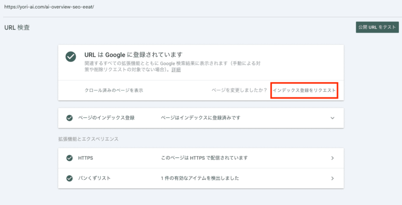Click check icon beside HTTPS
This screenshot has width=402, height=205.
(x=69, y=158)
